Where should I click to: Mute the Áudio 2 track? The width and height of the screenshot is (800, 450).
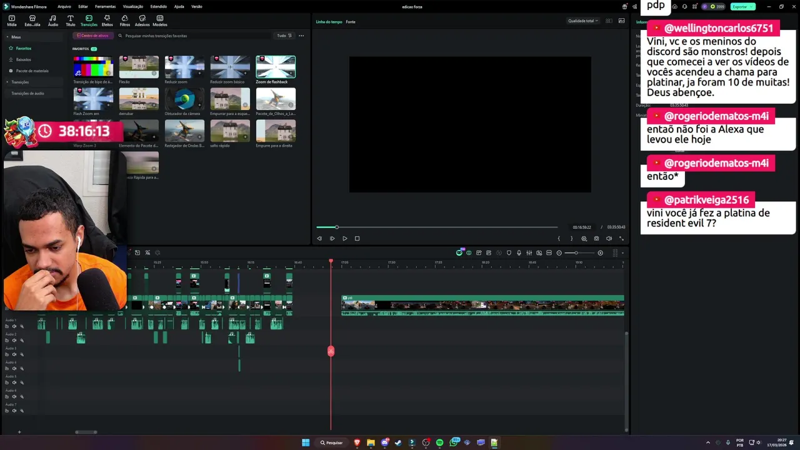14,341
